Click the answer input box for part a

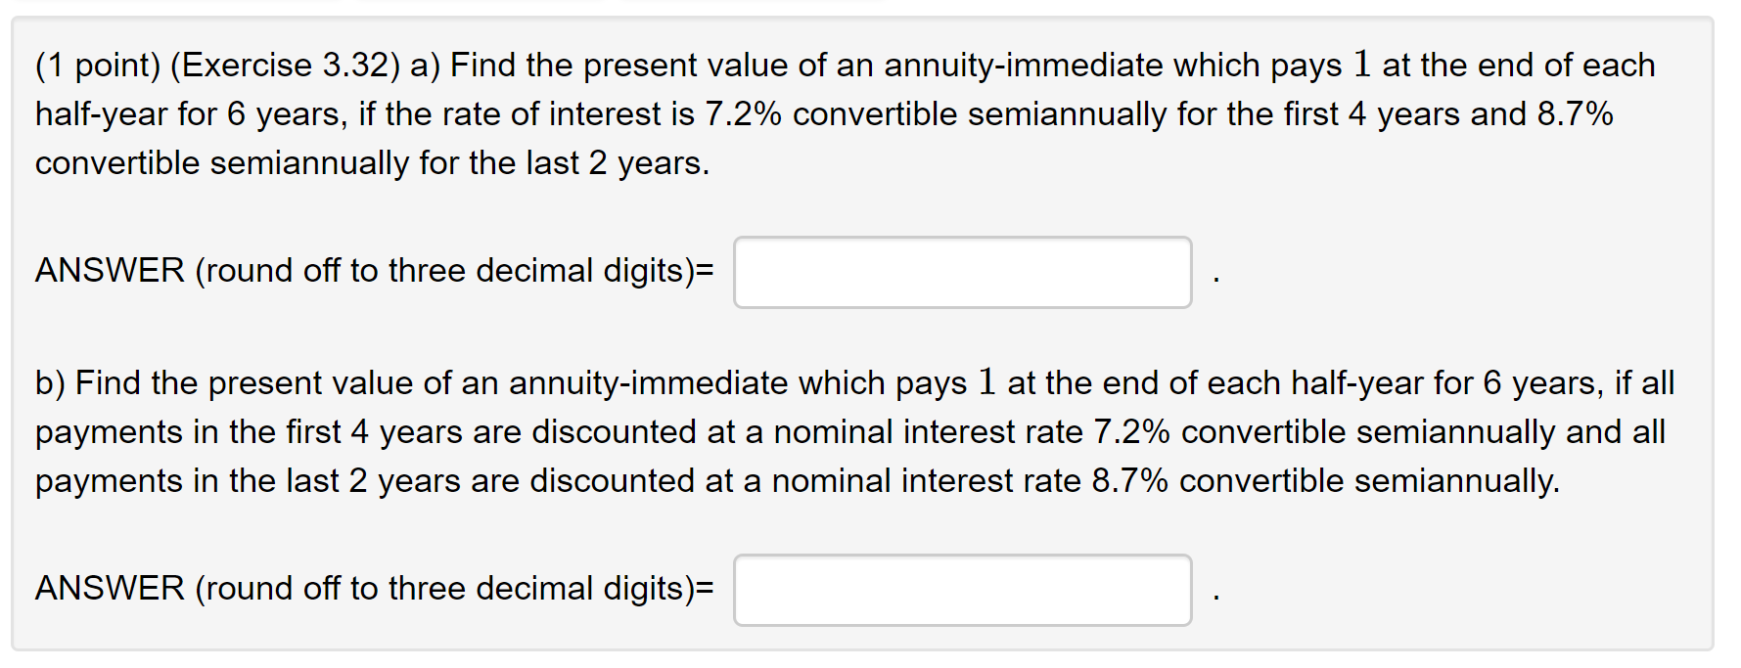(962, 272)
